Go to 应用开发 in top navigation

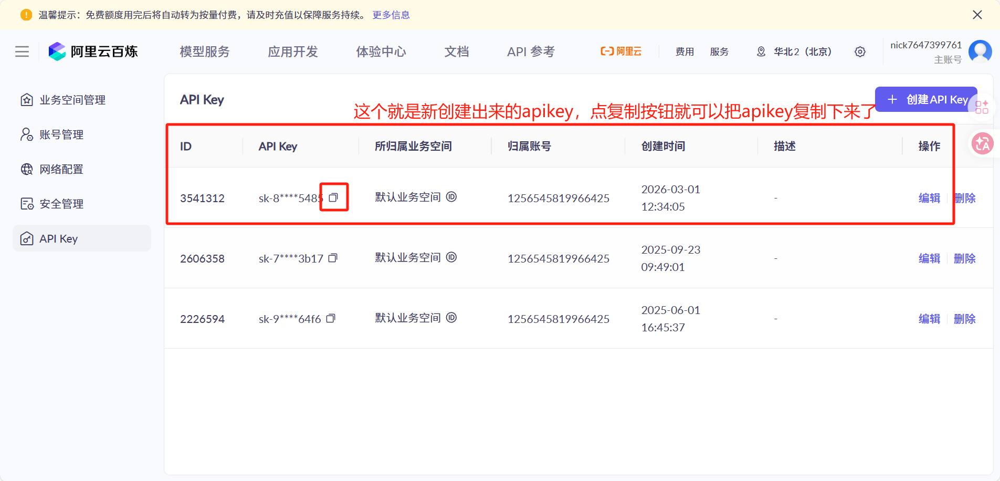tap(293, 51)
